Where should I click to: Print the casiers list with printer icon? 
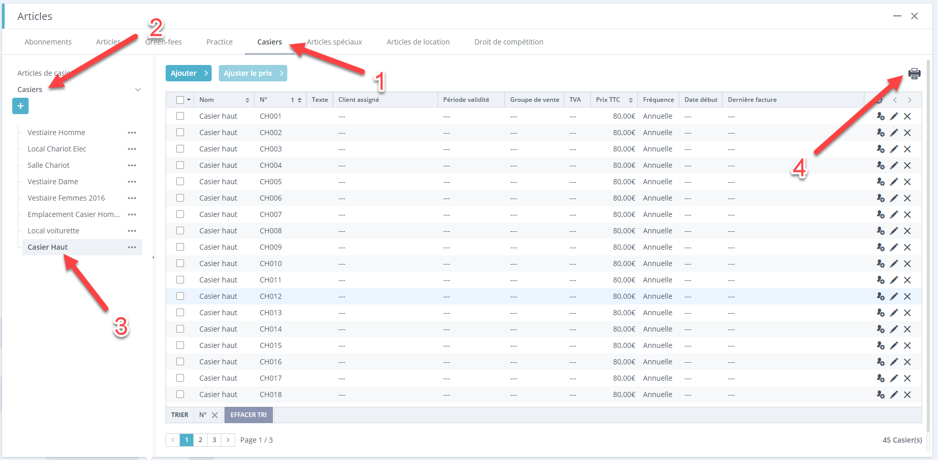(x=914, y=74)
